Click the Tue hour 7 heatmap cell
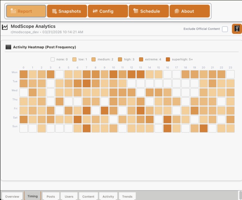 point(86,83)
